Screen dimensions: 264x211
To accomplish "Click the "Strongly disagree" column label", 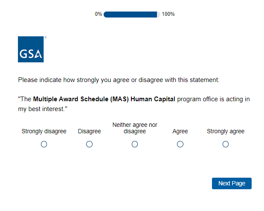I will pyautogui.click(x=44, y=131).
